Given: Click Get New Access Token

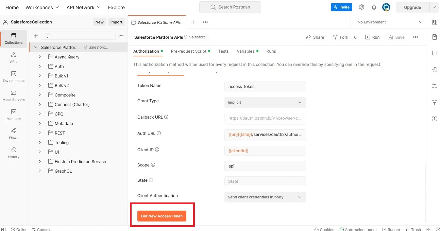Looking at the screenshot, I should (162, 216).
